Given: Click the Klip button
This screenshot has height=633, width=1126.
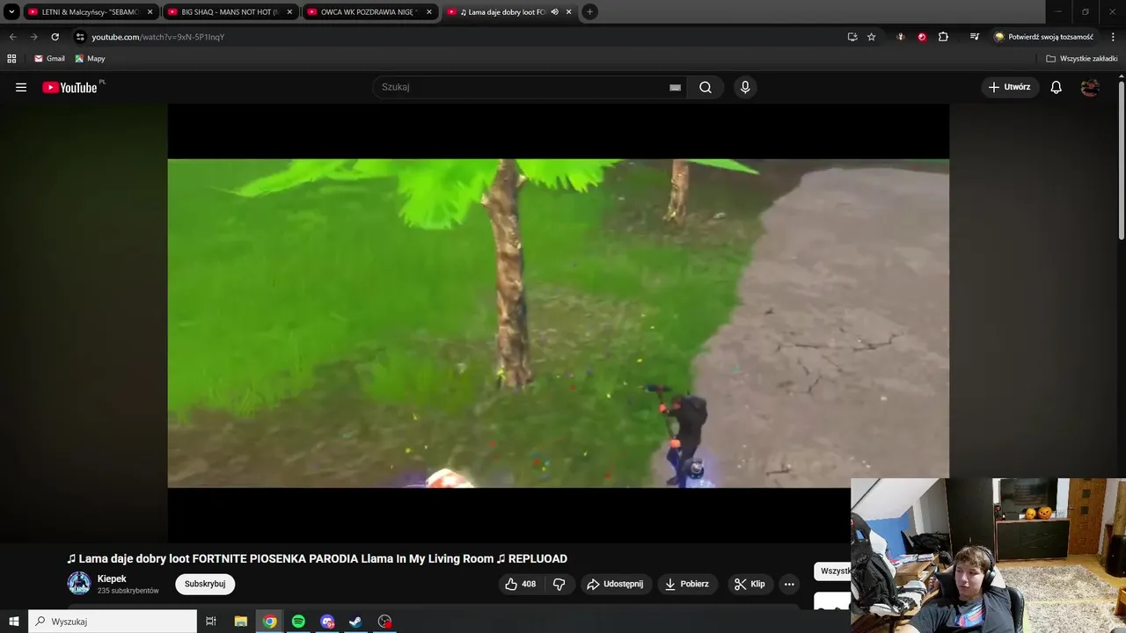Looking at the screenshot, I should [x=749, y=584].
